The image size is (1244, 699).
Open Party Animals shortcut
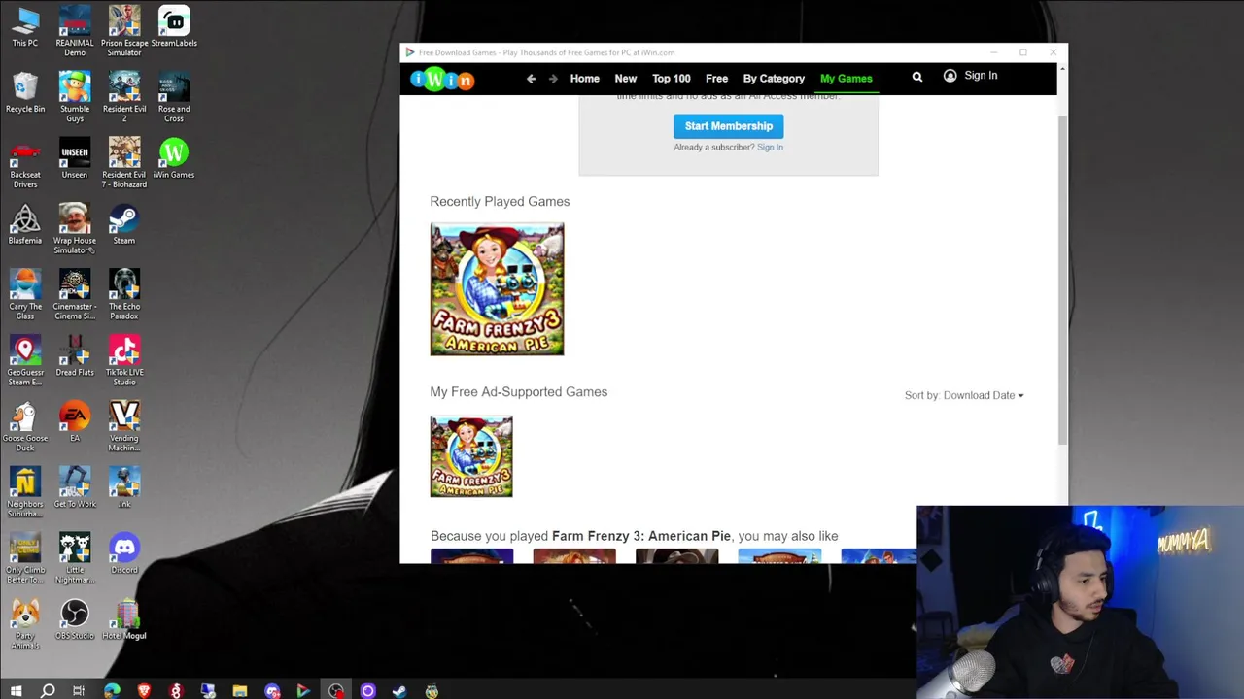click(x=25, y=625)
